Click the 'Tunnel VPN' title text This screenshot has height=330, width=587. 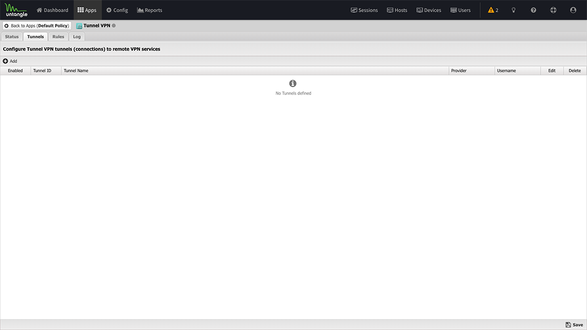click(97, 26)
